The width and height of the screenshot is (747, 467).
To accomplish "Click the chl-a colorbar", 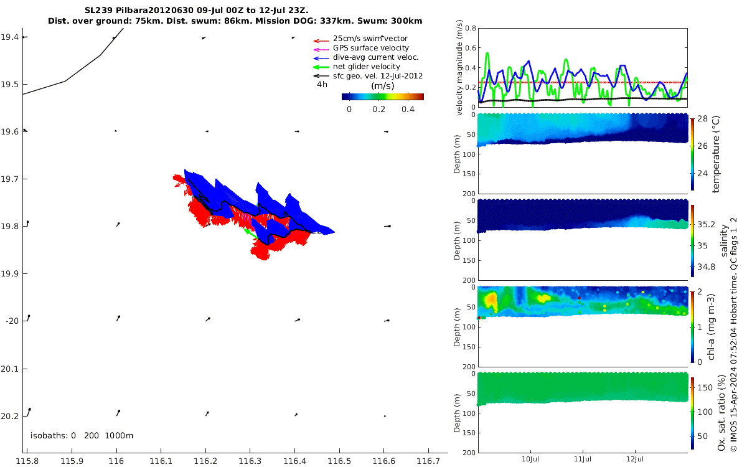I will (693, 326).
